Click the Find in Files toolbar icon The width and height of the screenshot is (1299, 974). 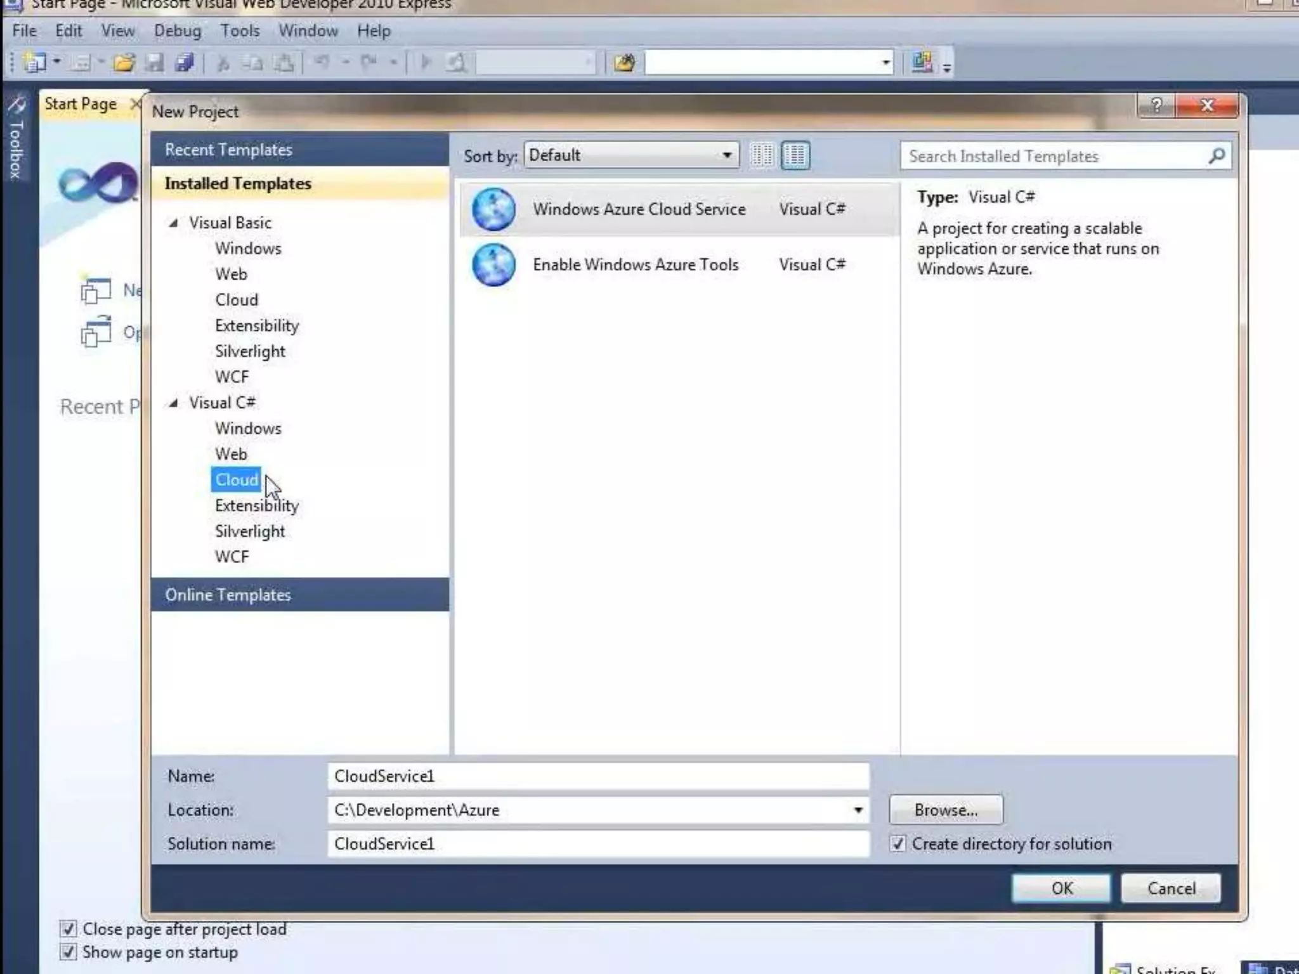[624, 62]
